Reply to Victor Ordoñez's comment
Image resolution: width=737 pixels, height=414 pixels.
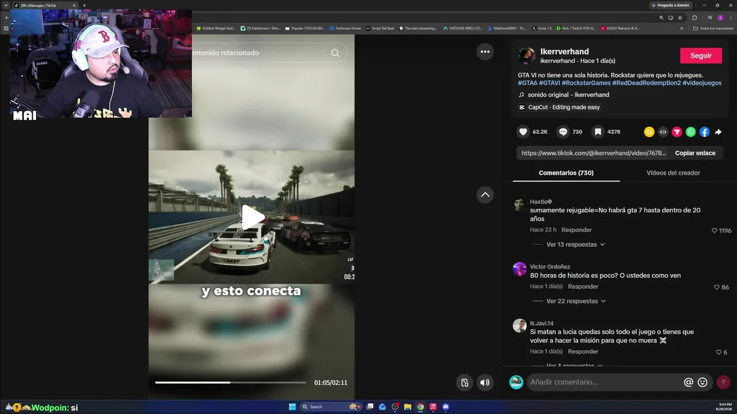[583, 286]
